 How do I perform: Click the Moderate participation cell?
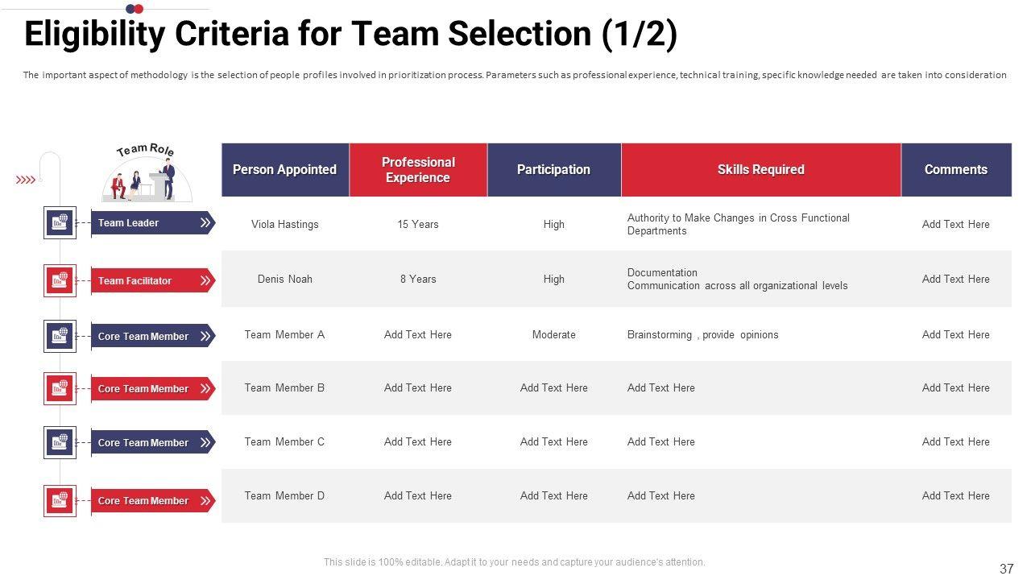click(554, 334)
